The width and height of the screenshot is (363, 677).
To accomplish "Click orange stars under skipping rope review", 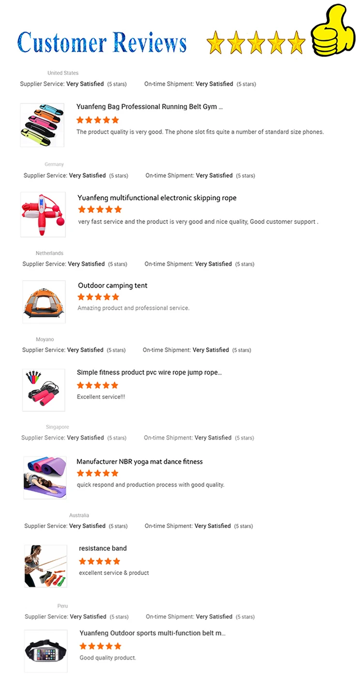I will point(100,209).
